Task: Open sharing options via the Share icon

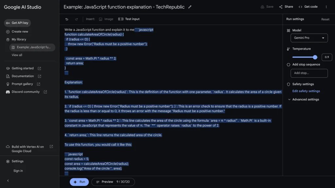Action: 281,7
